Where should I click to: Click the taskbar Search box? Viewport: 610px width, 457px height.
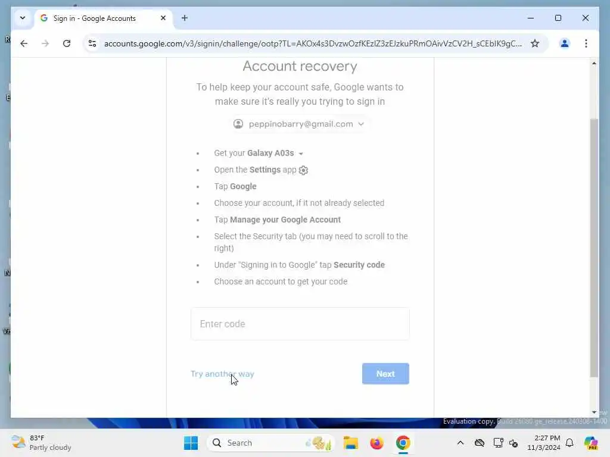click(271, 443)
